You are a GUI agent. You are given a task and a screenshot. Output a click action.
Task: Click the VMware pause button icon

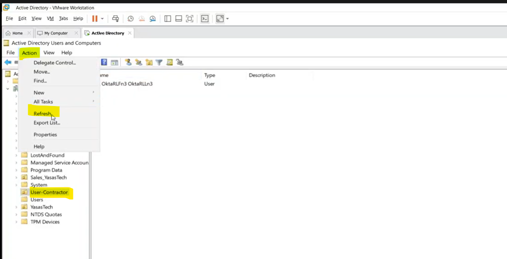pyautogui.click(x=95, y=19)
